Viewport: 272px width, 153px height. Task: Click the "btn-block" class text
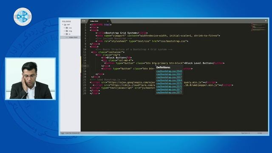tap(176, 63)
